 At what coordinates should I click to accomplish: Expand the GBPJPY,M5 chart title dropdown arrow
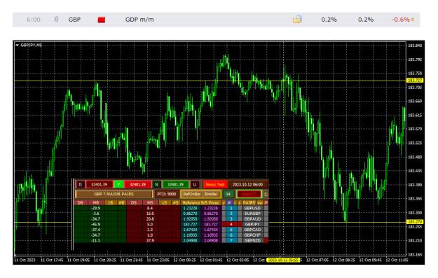[17, 45]
